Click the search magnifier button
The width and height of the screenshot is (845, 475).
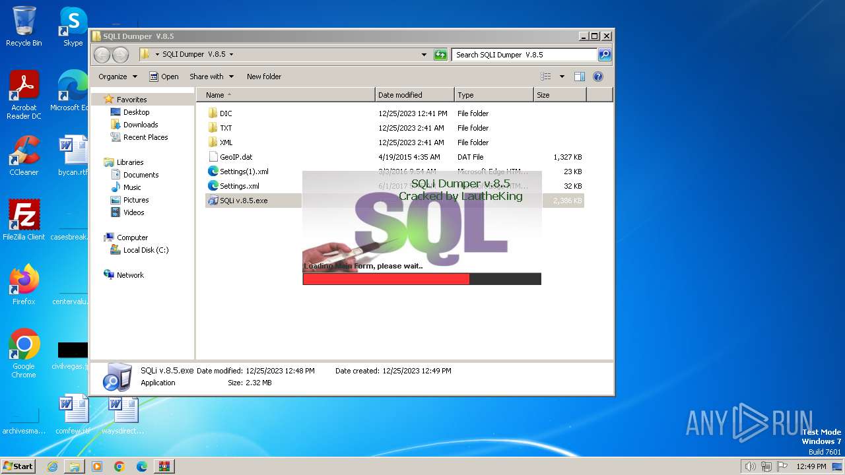(x=605, y=55)
